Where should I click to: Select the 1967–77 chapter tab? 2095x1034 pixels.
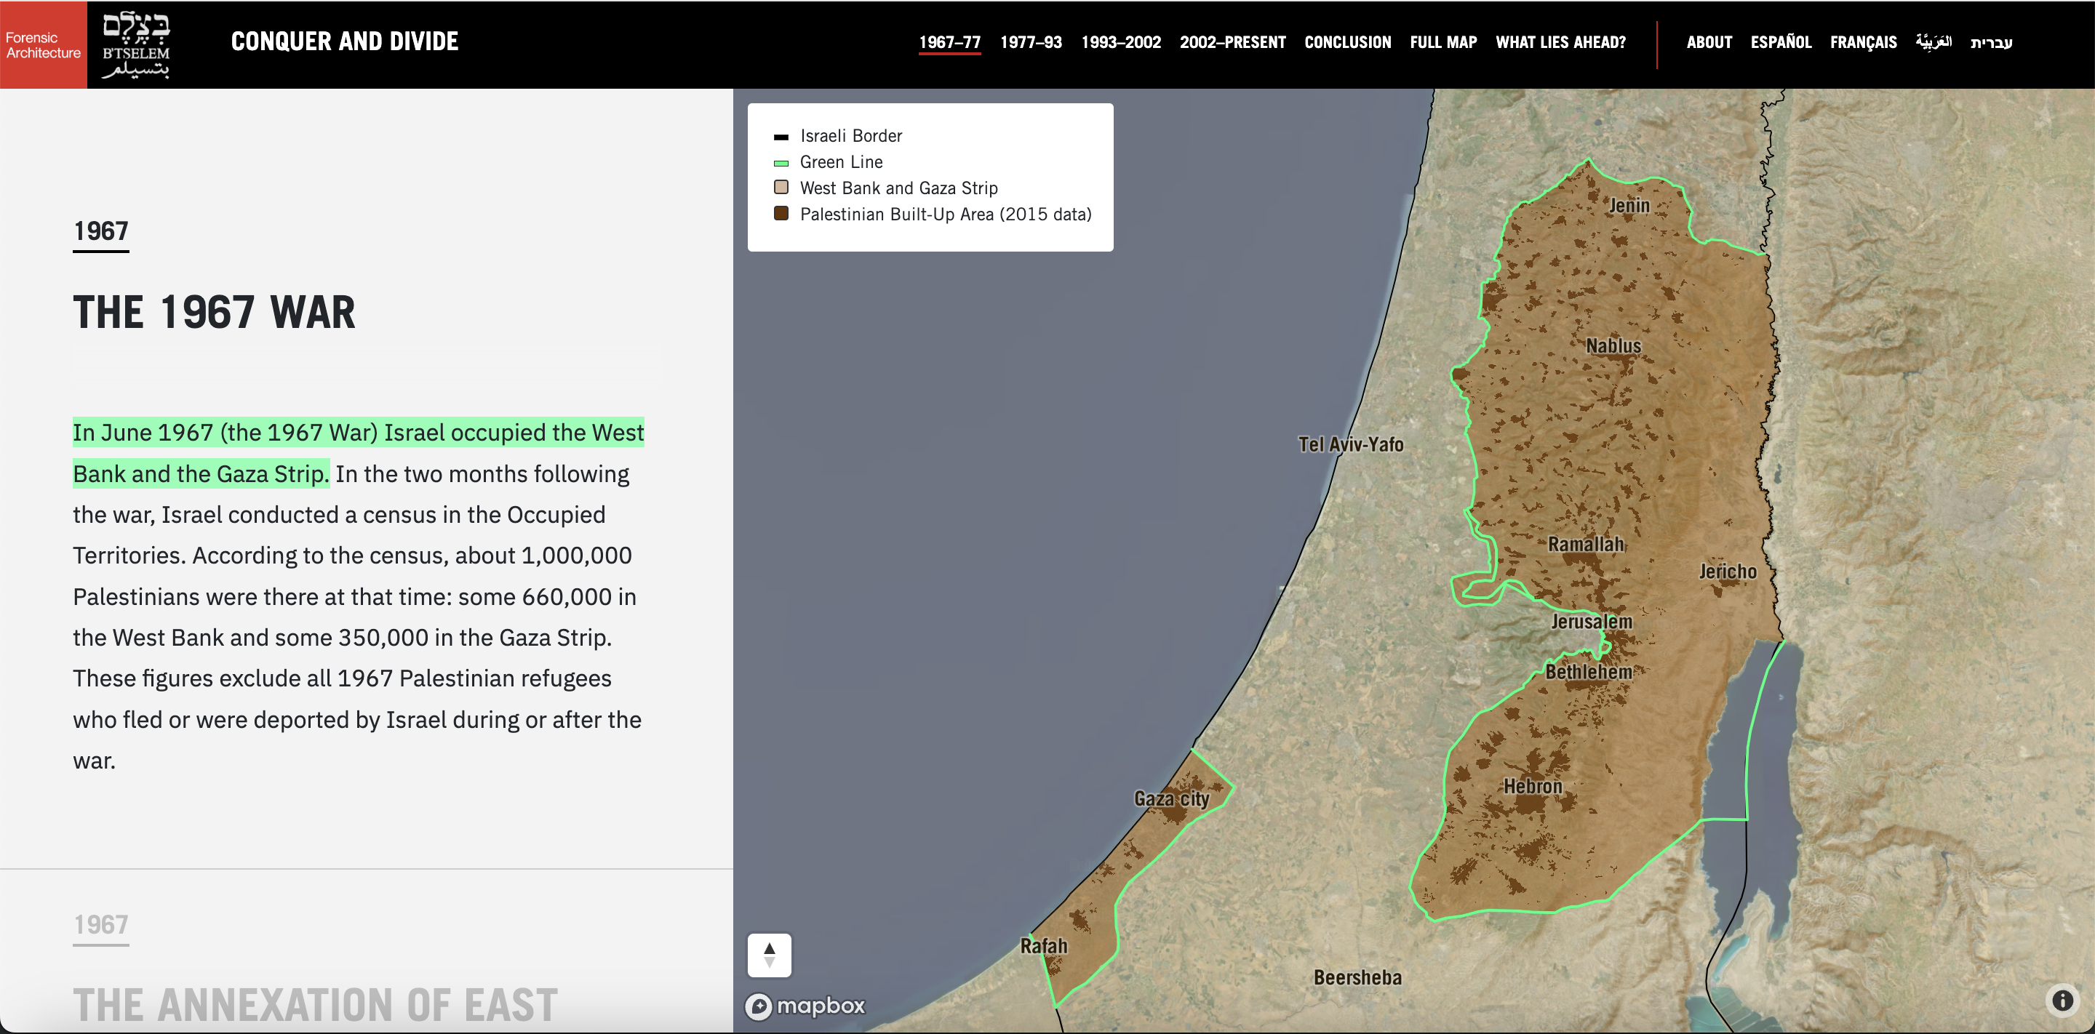949,42
